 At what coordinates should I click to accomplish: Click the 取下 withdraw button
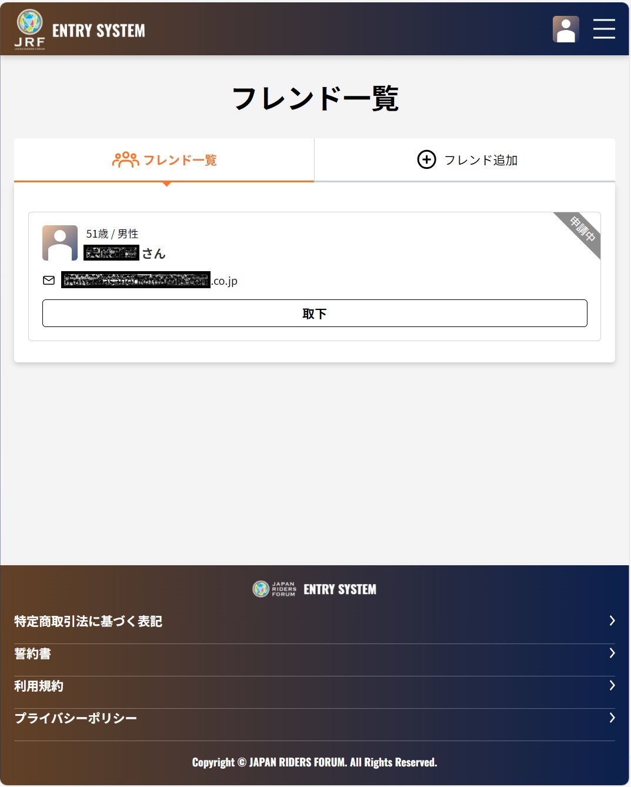tap(315, 313)
